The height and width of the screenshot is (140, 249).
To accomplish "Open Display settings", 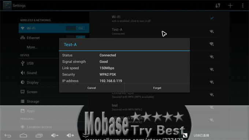I will click(x=39, y=83).
